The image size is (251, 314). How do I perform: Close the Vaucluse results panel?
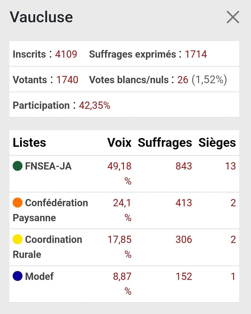click(233, 17)
